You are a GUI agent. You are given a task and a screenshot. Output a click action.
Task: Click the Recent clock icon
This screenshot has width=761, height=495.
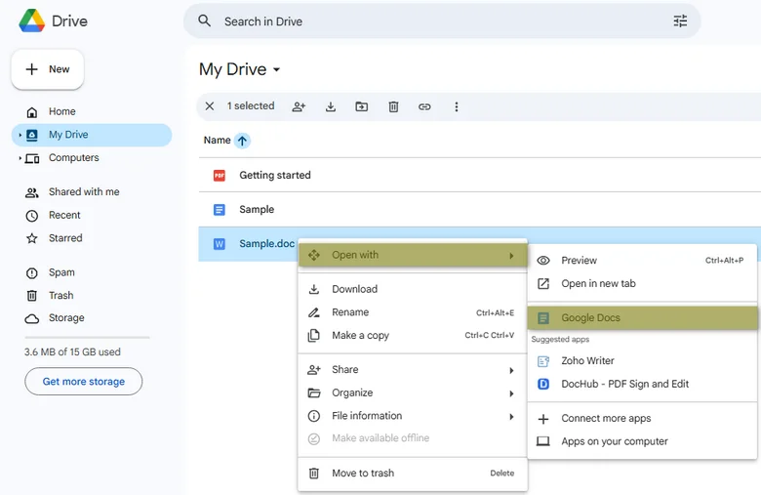point(32,216)
